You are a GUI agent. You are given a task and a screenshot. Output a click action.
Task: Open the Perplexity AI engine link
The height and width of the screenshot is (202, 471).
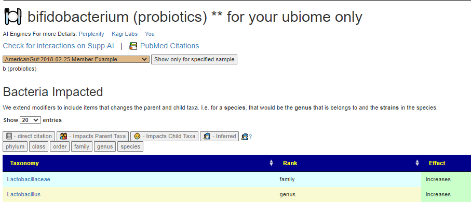point(91,34)
